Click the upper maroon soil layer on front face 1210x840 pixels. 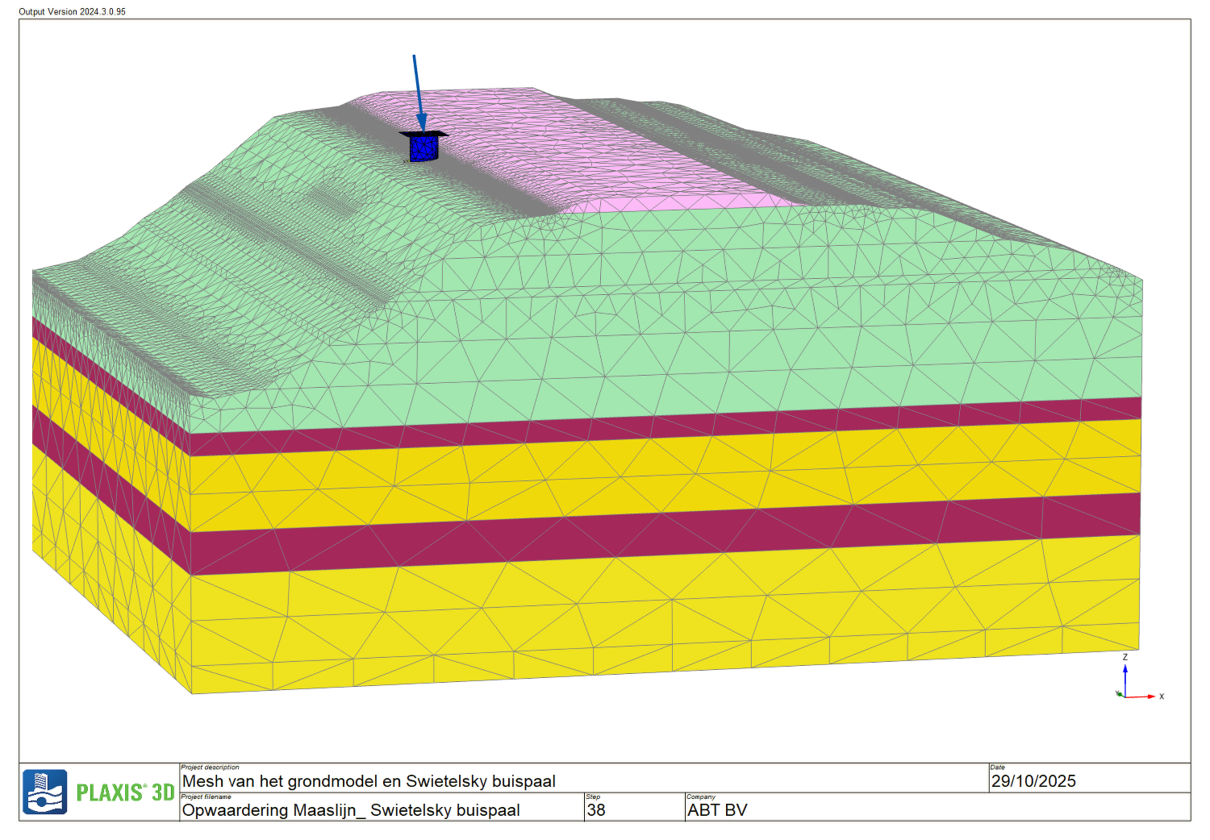click(645, 426)
